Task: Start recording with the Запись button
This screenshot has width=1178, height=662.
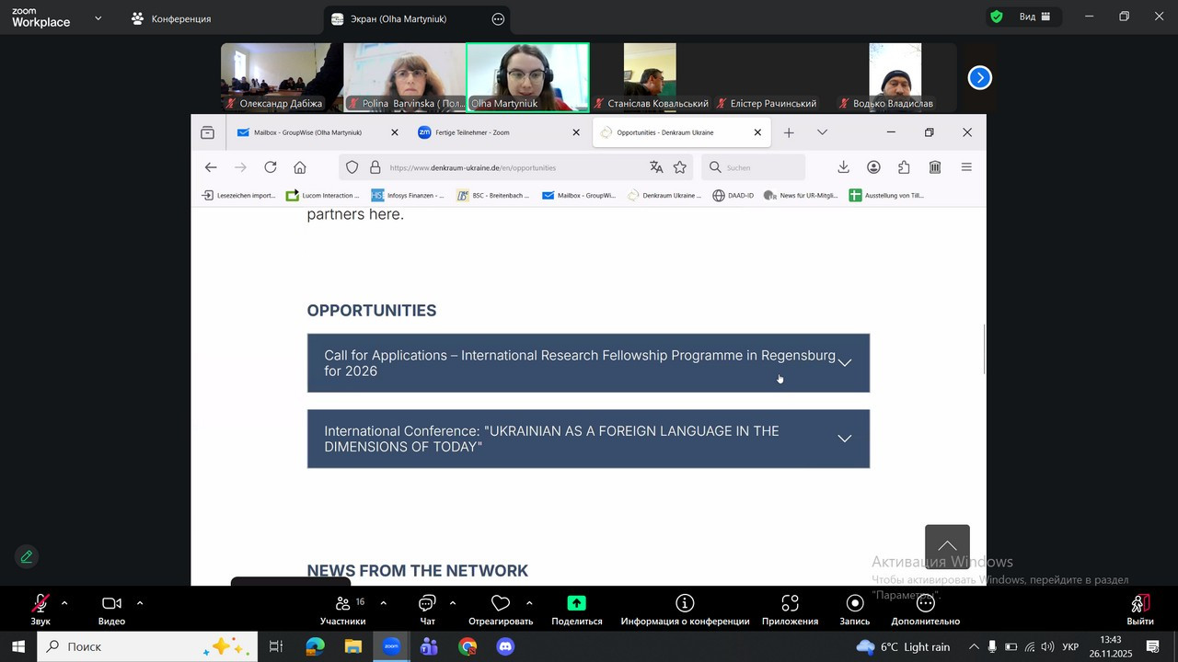Action: pos(855,609)
